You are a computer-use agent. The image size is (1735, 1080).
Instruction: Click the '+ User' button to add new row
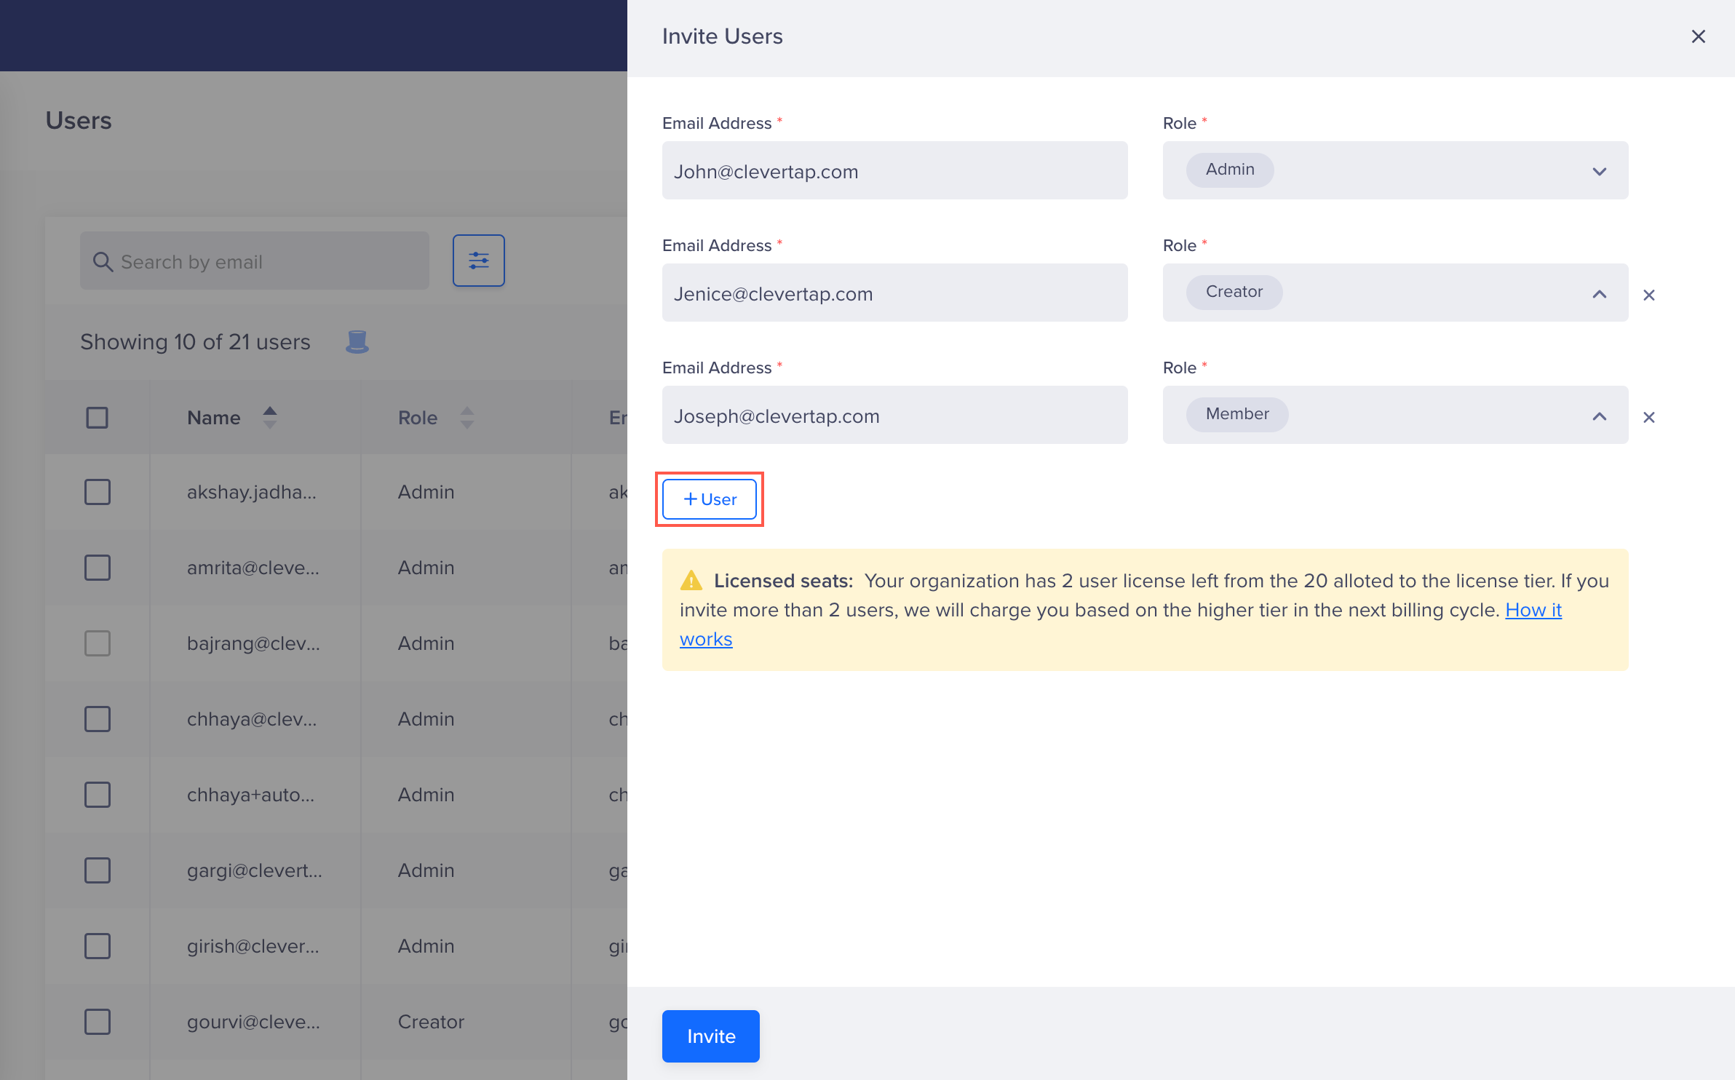pos(709,498)
